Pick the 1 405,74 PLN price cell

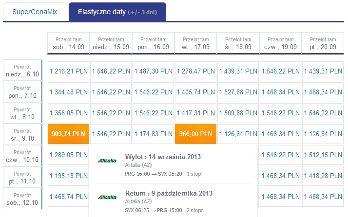coord(195,92)
